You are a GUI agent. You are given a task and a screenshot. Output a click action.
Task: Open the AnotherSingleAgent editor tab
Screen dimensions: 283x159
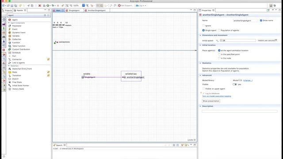96,11
